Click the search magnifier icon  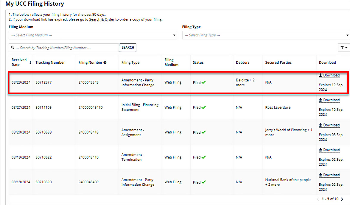pos(12,48)
